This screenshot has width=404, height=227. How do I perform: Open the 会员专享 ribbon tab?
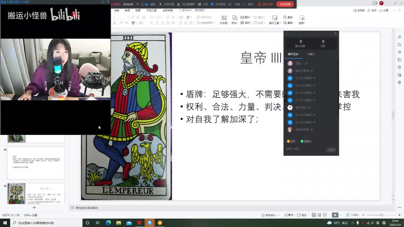point(168,10)
